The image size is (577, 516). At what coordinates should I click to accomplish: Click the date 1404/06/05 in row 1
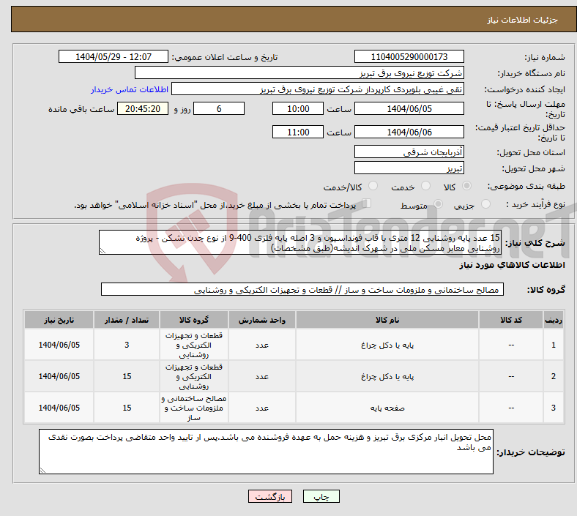[59, 345]
